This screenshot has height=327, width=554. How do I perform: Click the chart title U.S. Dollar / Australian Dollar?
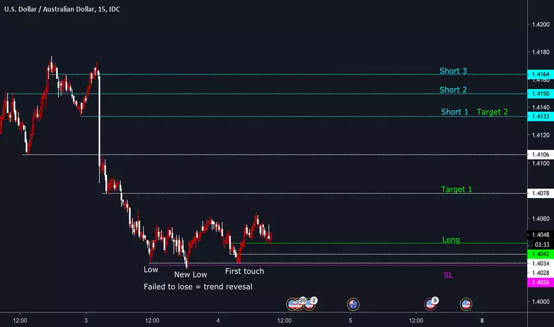[50, 9]
